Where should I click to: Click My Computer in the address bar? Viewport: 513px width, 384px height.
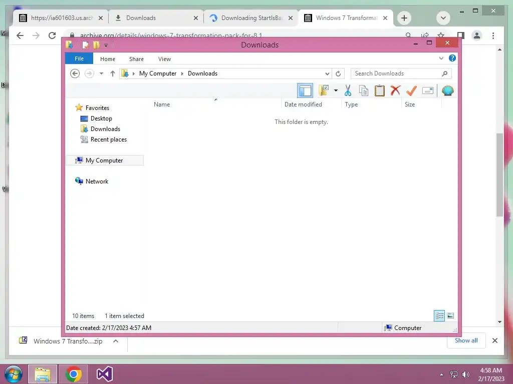(x=158, y=73)
